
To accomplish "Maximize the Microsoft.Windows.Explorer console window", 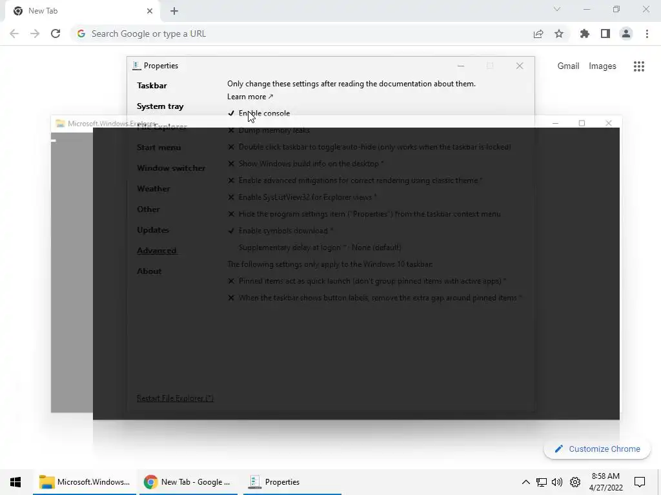I will click(x=582, y=123).
